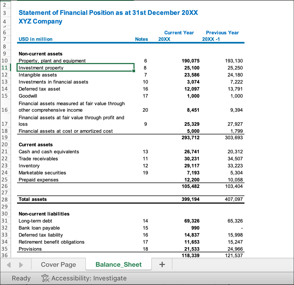Click the fill handle of the selected cell
This screenshot has height=285, width=294.
[133, 71]
